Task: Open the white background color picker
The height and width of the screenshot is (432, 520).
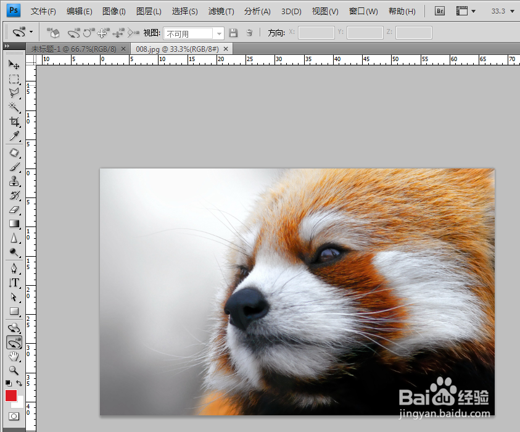Action: (20, 404)
